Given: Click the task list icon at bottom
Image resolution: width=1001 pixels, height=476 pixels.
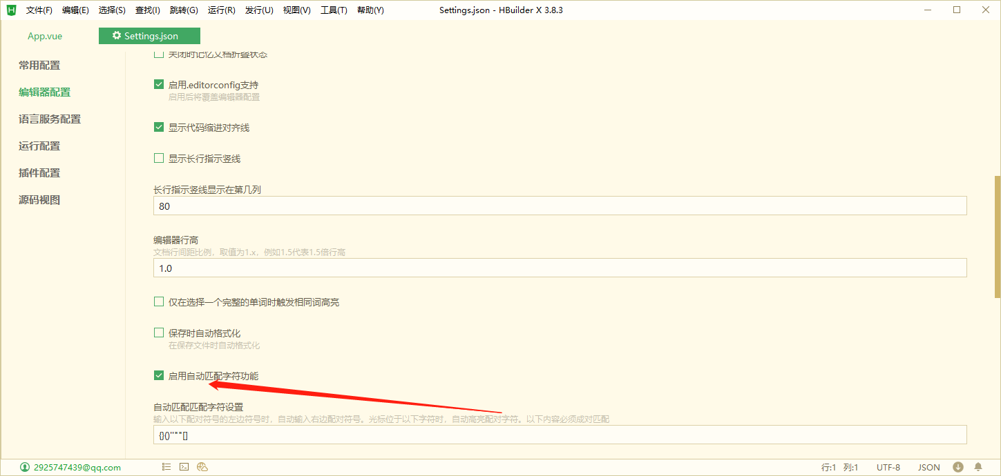Looking at the screenshot, I should click(x=166, y=466).
